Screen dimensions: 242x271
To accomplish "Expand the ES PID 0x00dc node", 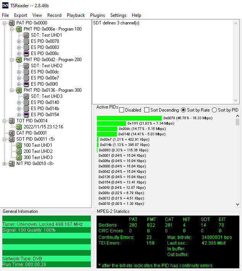I will [19, 72].
